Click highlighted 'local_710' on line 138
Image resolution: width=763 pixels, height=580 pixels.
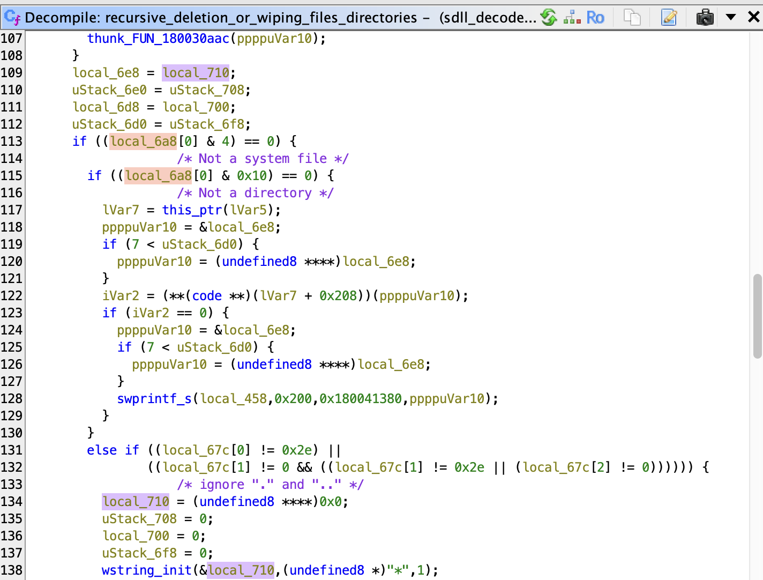(x=241, y=570)
